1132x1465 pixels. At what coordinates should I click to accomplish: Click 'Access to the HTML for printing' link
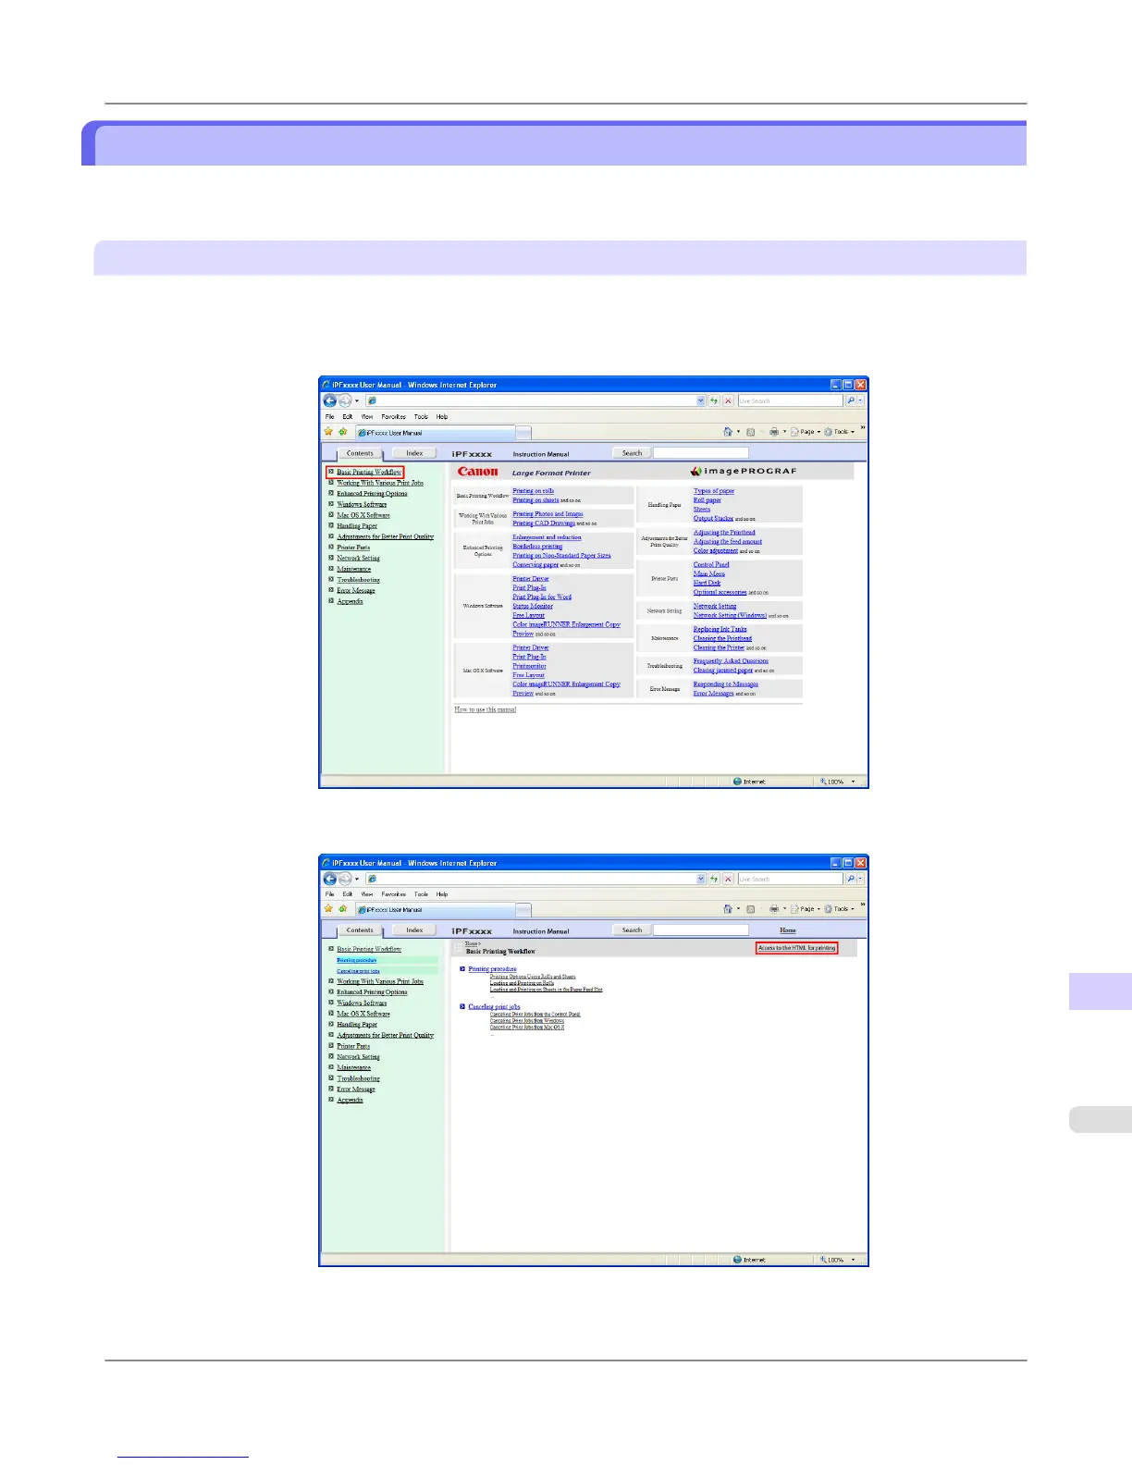coord(796,948)
